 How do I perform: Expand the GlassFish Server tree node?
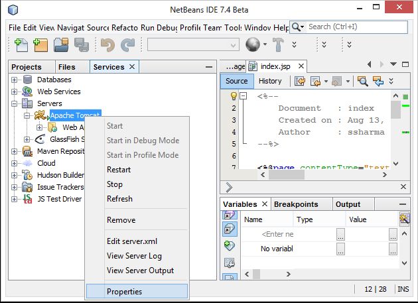[27, 139]
